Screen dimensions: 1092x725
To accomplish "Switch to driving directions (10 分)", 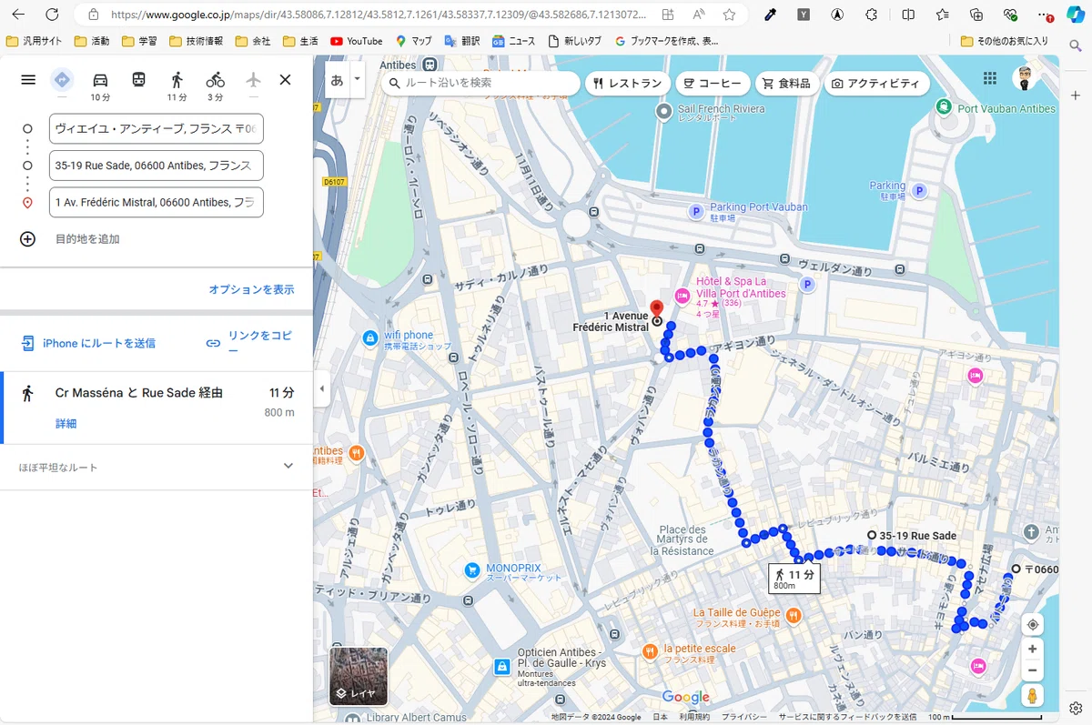I will (100, 85).
